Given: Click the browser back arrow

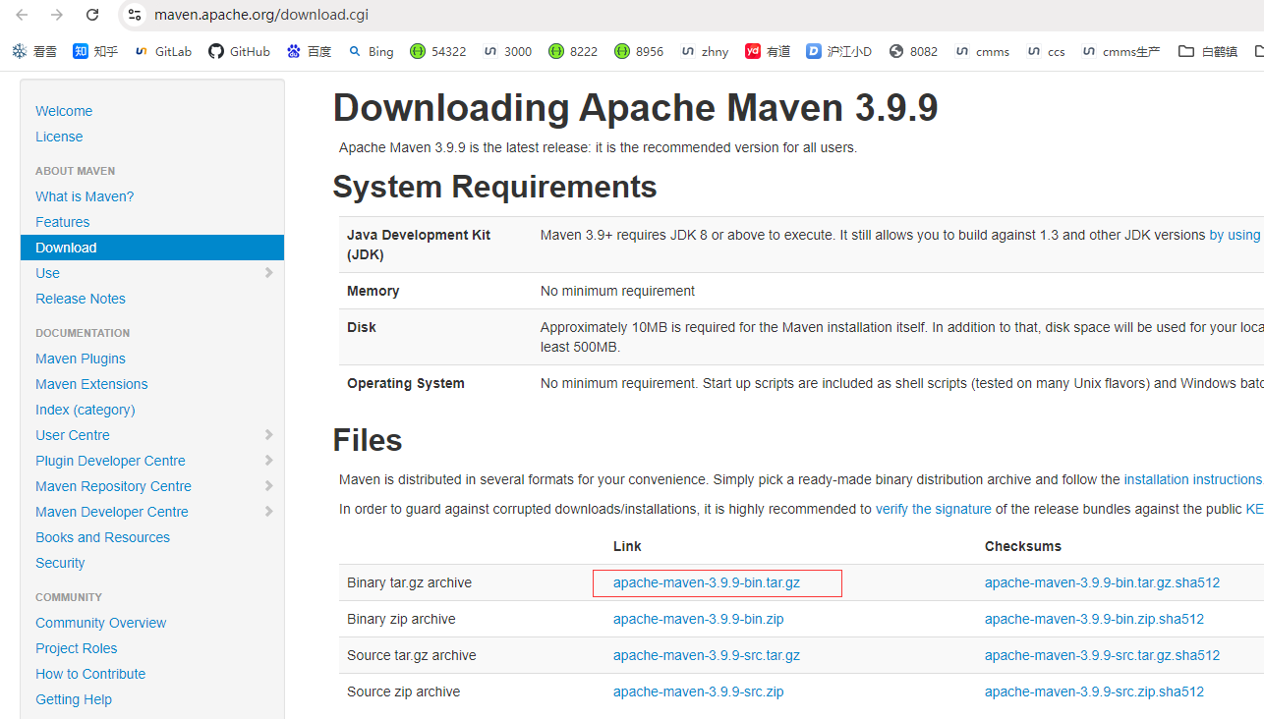Looking at the screenshot, I should point(22,15).
